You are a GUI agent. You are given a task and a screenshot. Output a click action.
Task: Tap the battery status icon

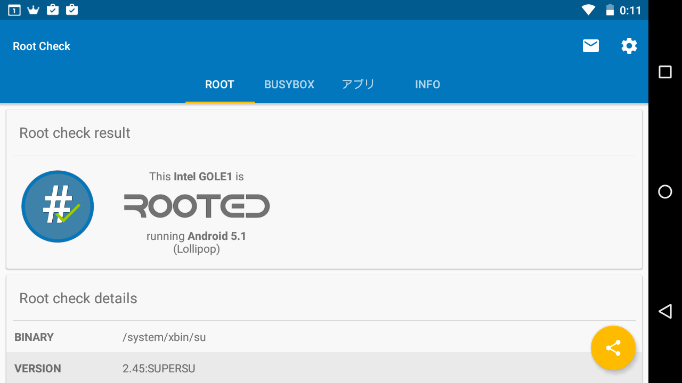tap(610, 10)
